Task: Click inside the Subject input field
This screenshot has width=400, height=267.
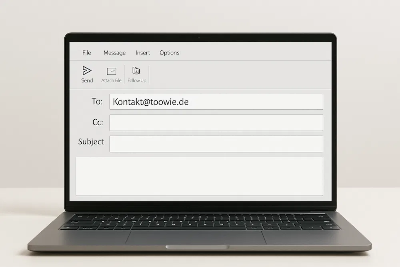Action: (216, 144)
